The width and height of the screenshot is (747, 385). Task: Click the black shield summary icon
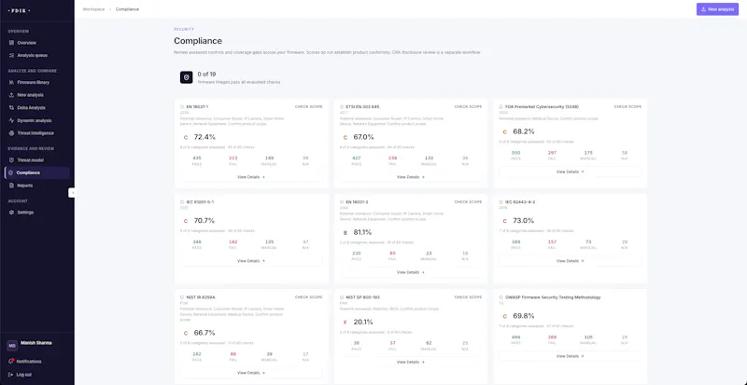point(186,77)
